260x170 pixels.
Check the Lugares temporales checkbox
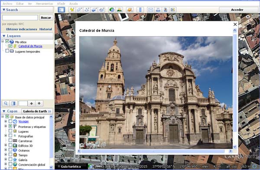point(7,51)
